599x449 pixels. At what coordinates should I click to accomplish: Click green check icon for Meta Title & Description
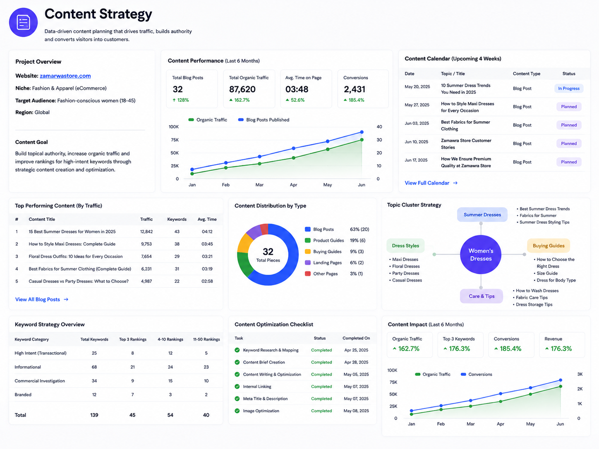click(237, 399)
